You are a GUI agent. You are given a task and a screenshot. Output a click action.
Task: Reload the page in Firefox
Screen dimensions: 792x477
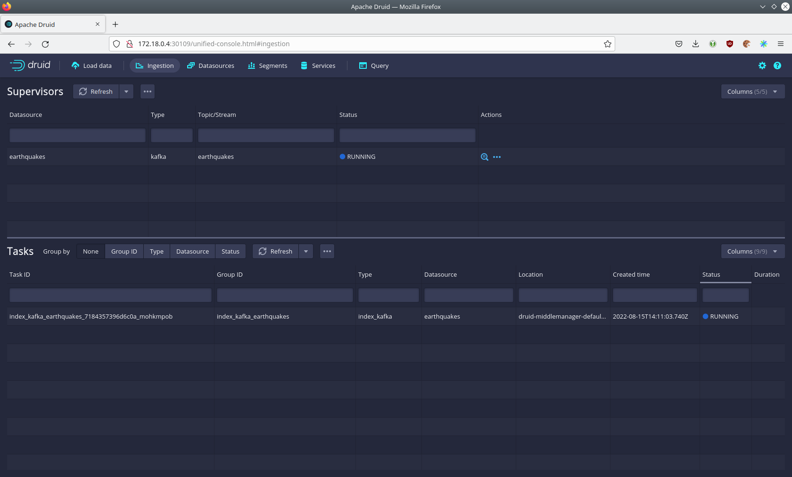45,44
